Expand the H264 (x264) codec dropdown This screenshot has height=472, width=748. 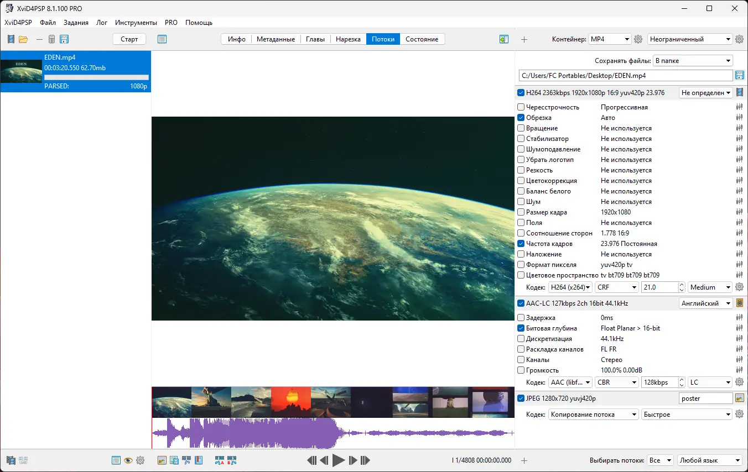(x=570, y=287)
